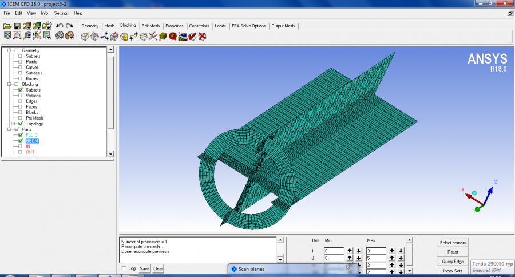The width and height of the screenshot is (515, 277).
Task: Enable the IN part checkbox
Action: point(21,146)
